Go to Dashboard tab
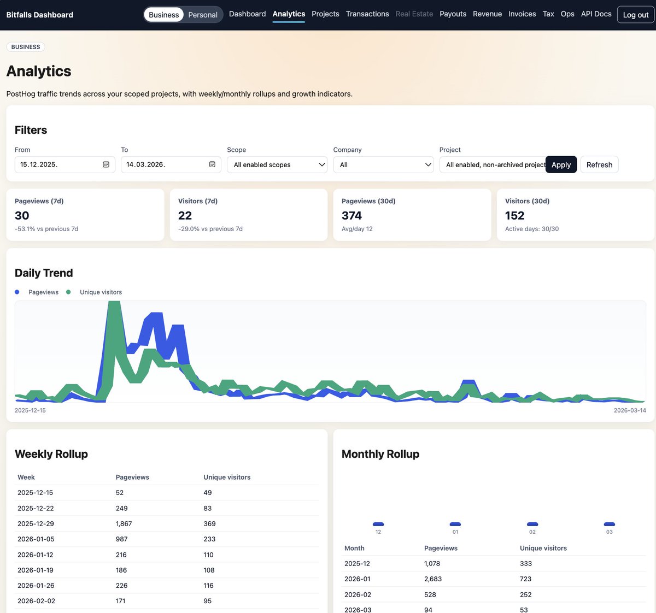656x613 pixels. coord(247,14)
